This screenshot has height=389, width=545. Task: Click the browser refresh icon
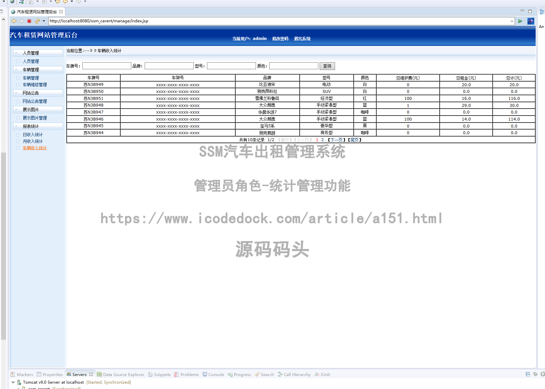(37, 21)
